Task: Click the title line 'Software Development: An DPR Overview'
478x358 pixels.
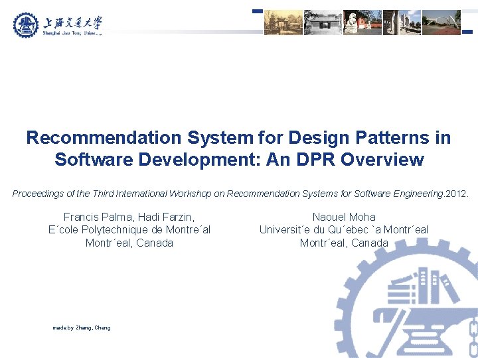Action: click(x=239, y=159)
